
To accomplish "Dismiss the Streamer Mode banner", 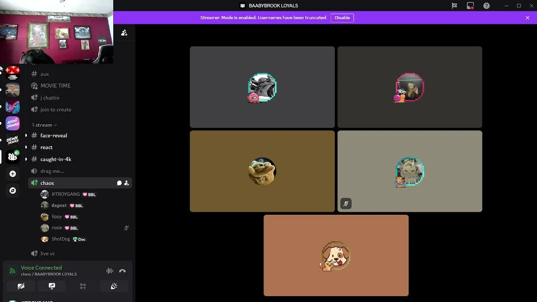I will tap(527, 18).
